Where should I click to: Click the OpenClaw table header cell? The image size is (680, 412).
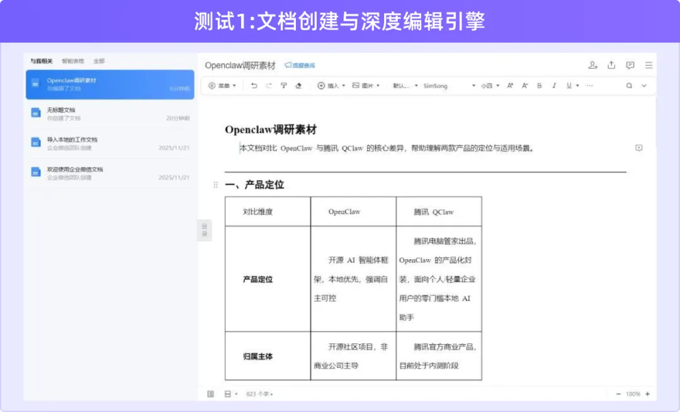pos(353,212)
